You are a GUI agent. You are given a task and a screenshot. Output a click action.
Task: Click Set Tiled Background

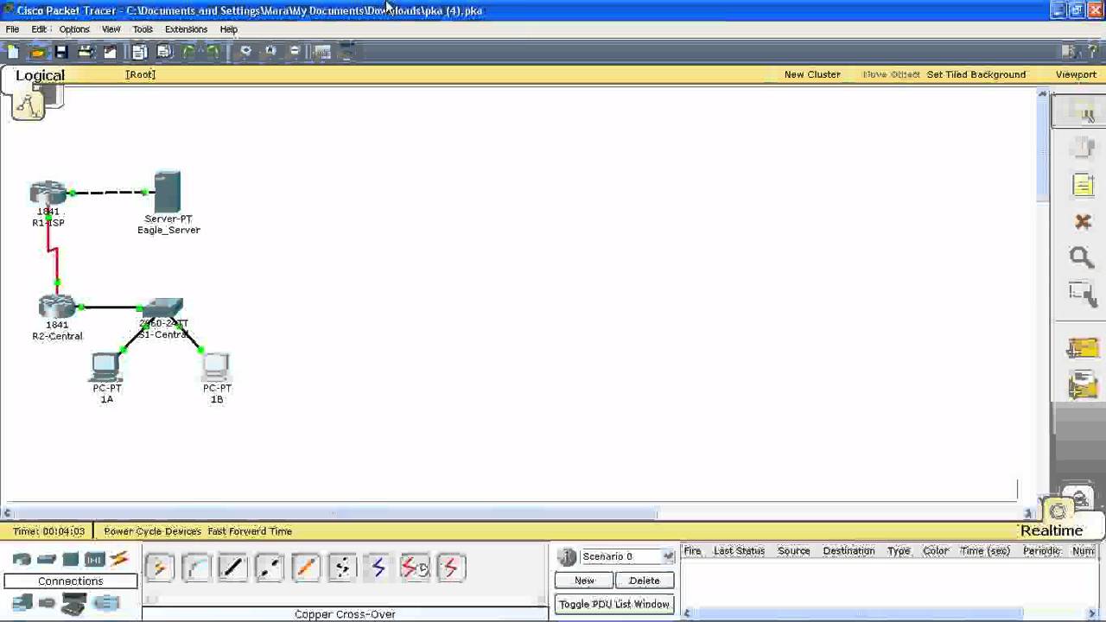click(976, 74)
